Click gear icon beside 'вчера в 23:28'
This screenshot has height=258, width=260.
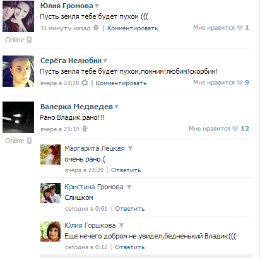[x=85, y=83]
